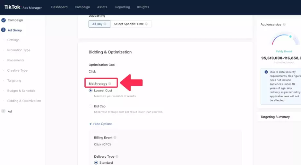Click the info icon in data security notice

[x=266, y=72]
